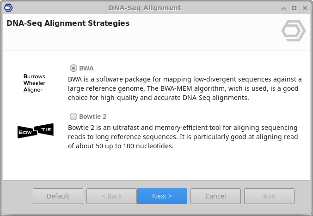Viewport: 313px width, 216px height.
Task: Click the BWA option label
Action: [x=86, y=68]
